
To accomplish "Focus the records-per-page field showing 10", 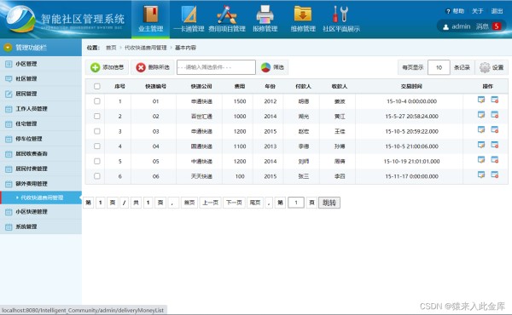I will coord(439,67).
